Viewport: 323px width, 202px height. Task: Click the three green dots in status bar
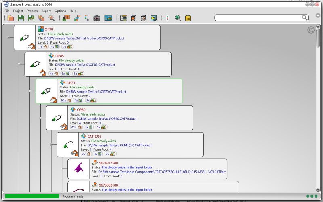(312, 196)
